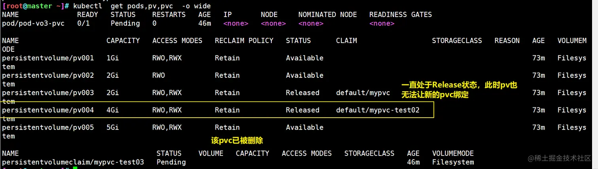598x169 pixels.
Task: Click pv001 Available status
Action: pyautogui.click(x=305, y=58)
